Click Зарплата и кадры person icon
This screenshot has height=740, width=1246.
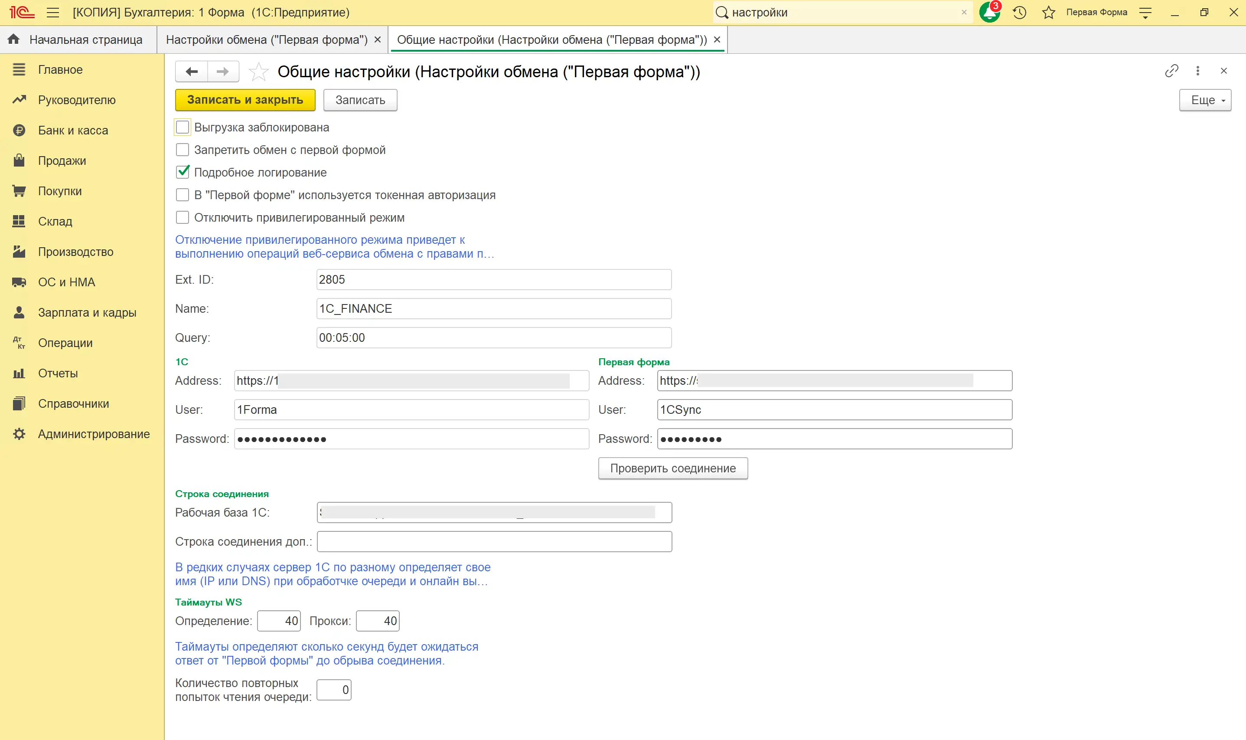click(x=19, y=313)
